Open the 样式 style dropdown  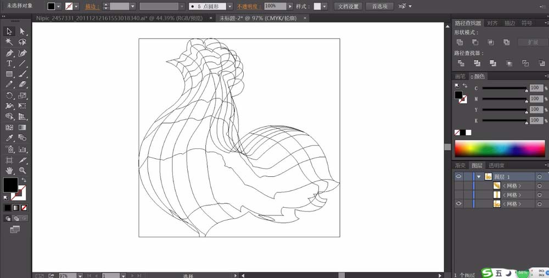(x=324, y=6)
